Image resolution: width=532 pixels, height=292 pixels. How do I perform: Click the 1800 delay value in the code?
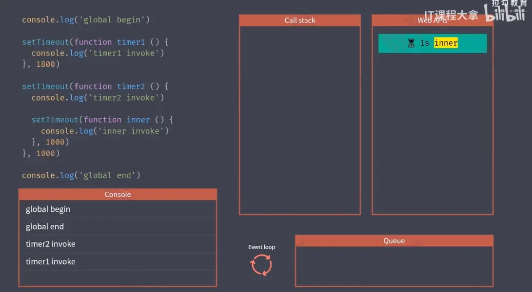(x=45, y=64)
